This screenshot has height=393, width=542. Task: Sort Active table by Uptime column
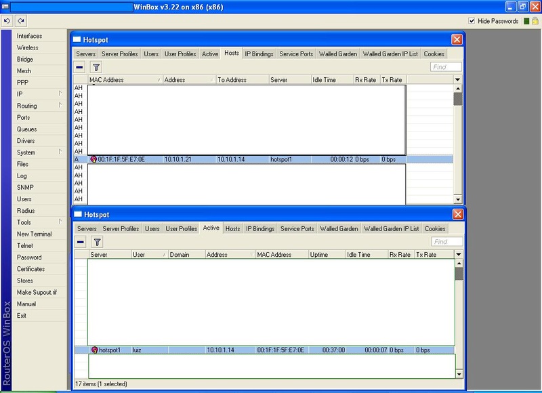coord(327,254)
